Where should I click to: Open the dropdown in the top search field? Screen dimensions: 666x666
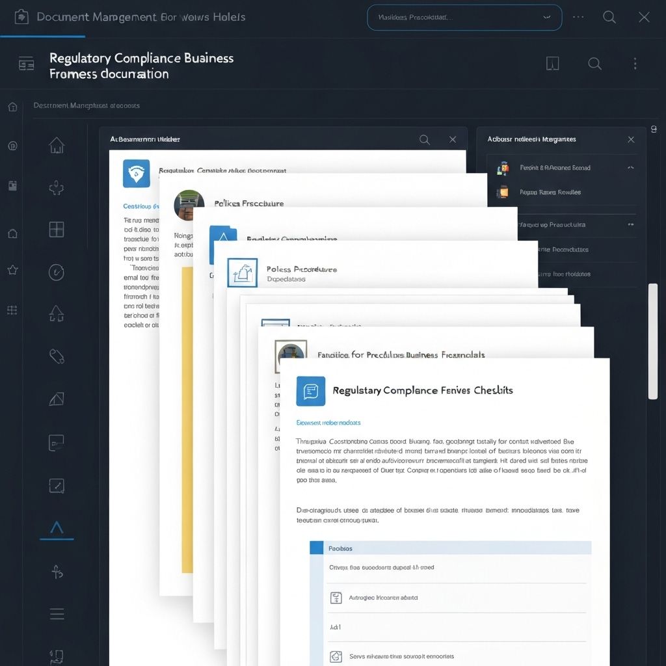544,18
